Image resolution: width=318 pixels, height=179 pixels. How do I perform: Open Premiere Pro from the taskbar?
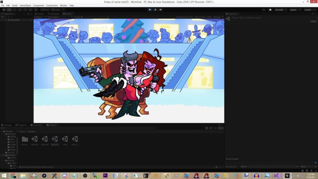point(105,176)
